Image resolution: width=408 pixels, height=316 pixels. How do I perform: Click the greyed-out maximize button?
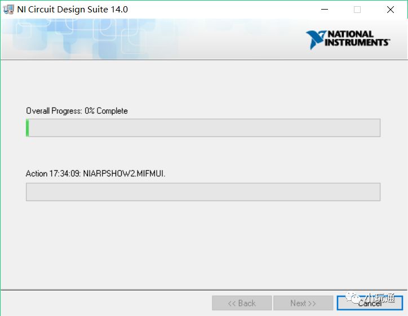tap(357, 10)
